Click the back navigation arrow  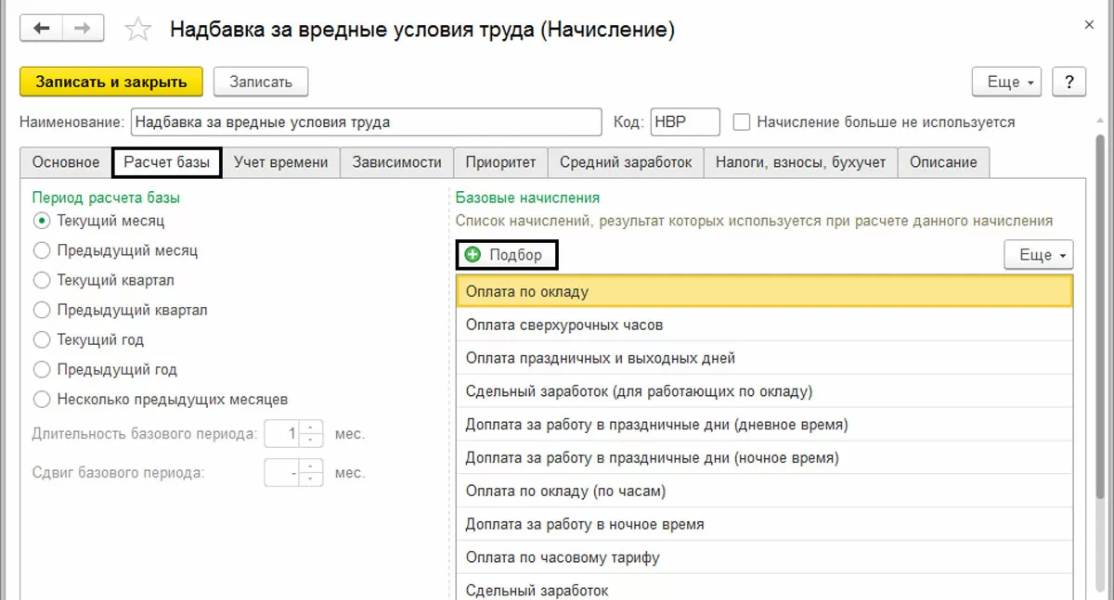pyautogui.click(x=42, y=29)
